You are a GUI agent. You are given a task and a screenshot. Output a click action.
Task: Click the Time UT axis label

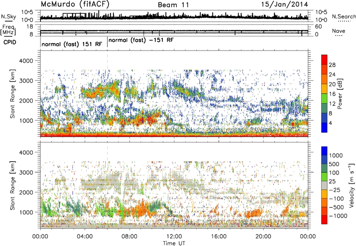coord(174,243)
